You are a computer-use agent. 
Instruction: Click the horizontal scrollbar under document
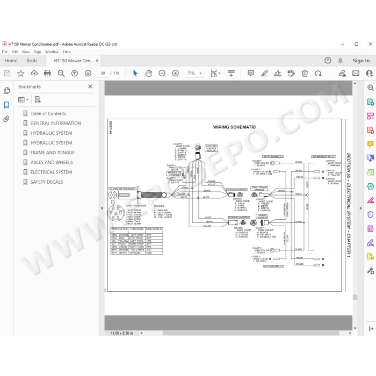(x=251, y=333)
